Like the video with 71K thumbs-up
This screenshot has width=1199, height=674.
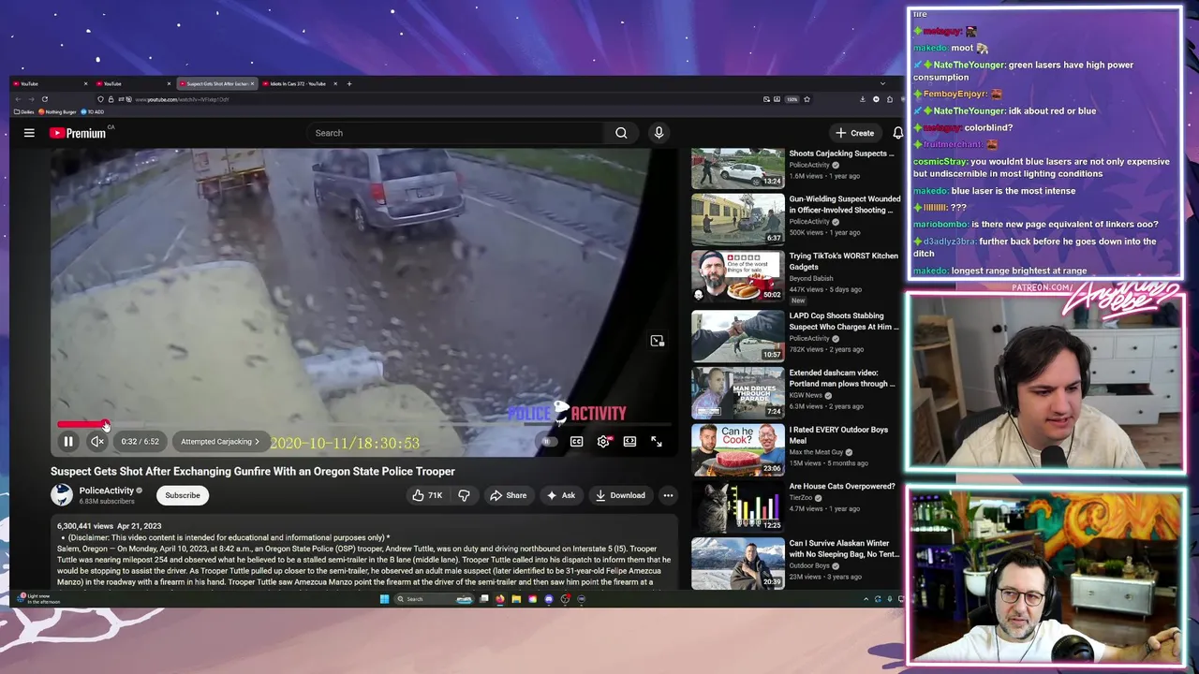[x=428, y=495]
